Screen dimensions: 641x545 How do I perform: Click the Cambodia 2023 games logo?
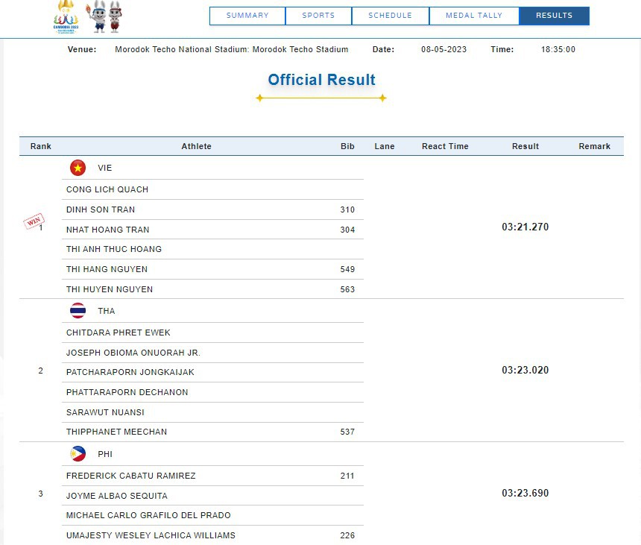[x=66, y=16]
